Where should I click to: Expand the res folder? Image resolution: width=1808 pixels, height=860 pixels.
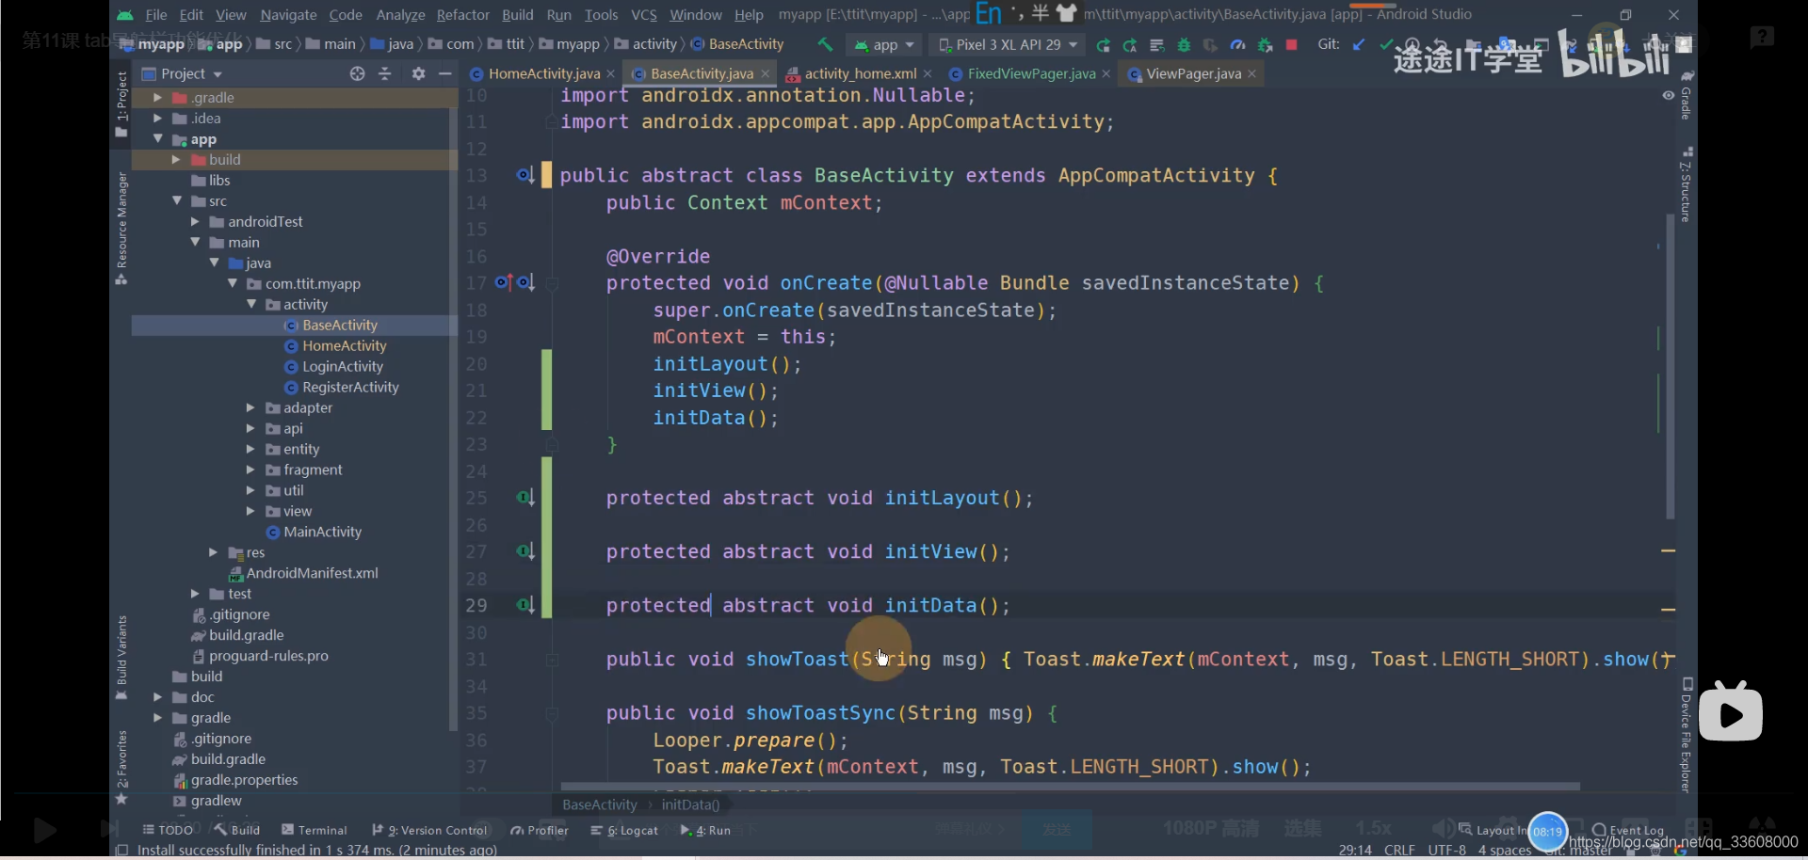tap(214, 553)
